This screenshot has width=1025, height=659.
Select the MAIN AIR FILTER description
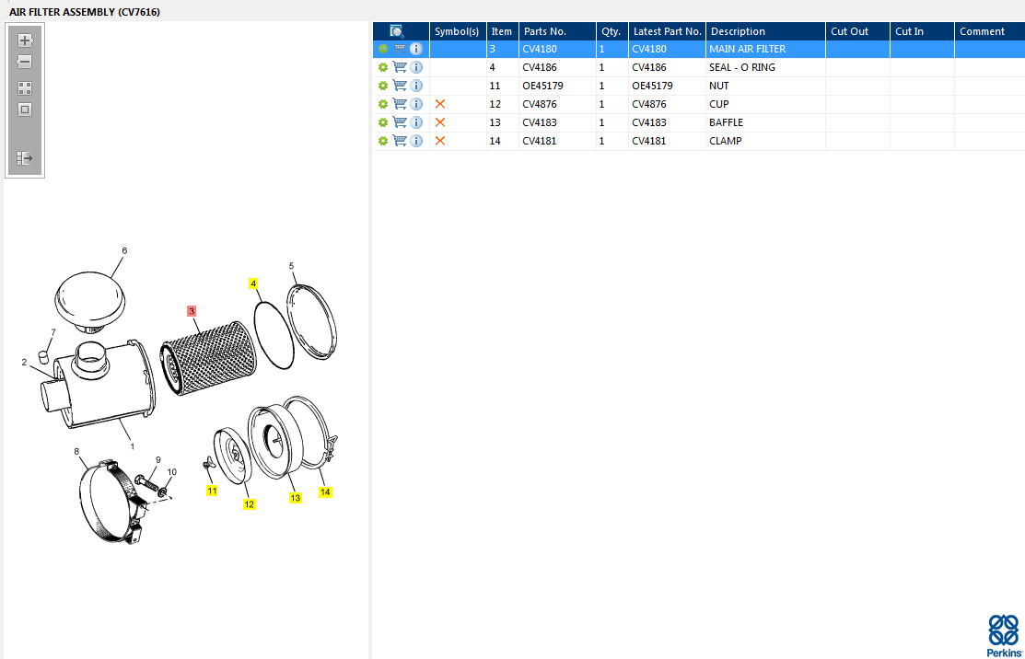pyautogui.click(x=747, y=49)
